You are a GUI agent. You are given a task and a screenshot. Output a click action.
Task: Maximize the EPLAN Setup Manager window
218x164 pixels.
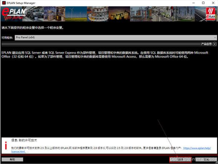click(x=203, y=3)
